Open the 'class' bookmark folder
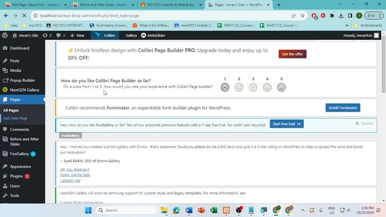This screenshot has width=386, height=217. 11,25
